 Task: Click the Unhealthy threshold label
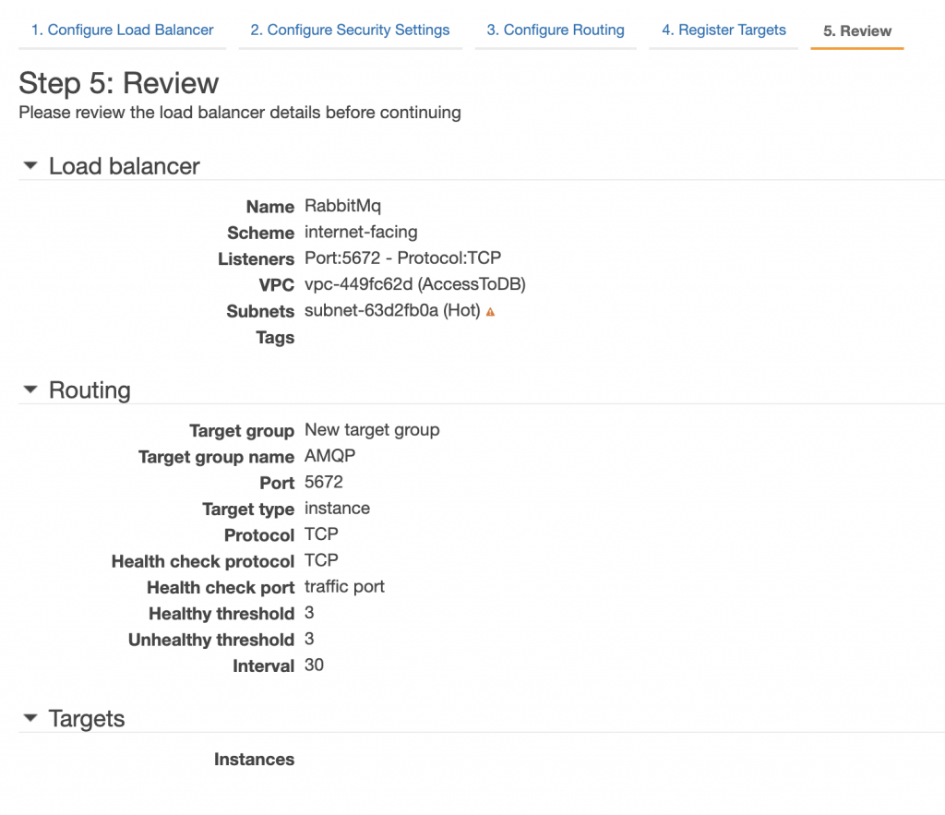[211, 641]
